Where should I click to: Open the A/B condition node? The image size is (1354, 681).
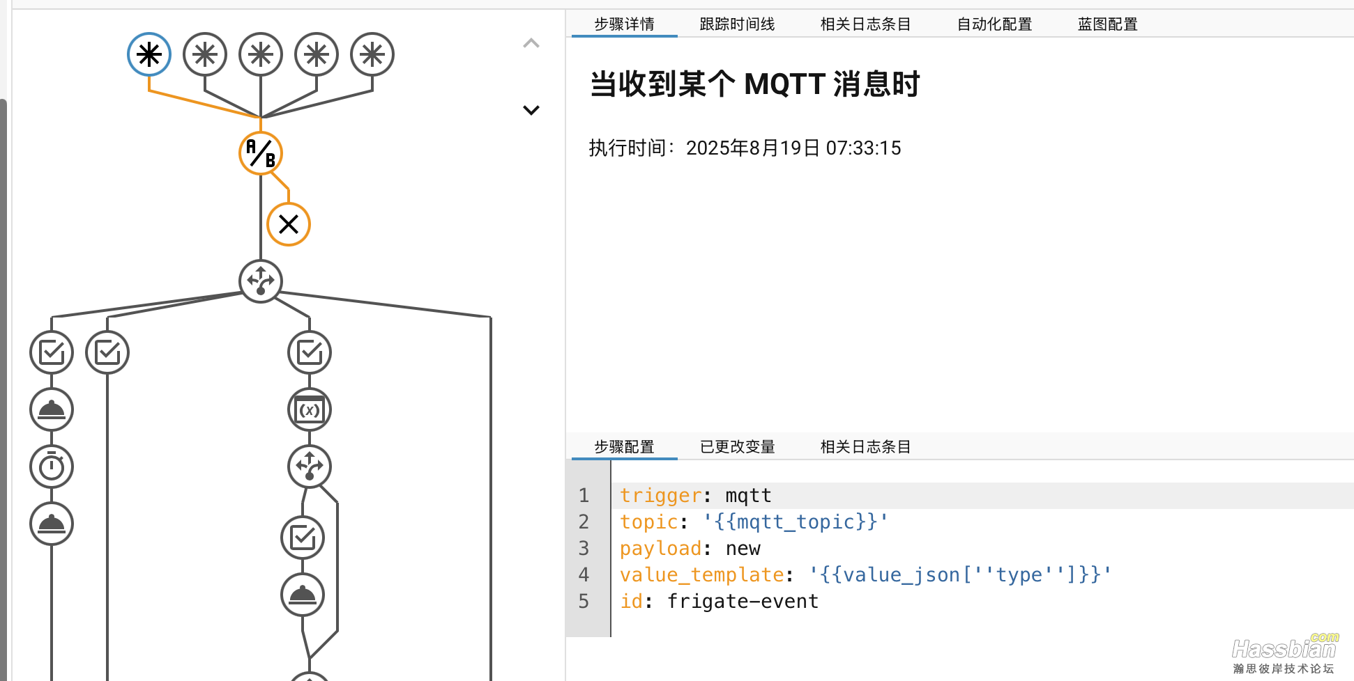tap(261, 153)
